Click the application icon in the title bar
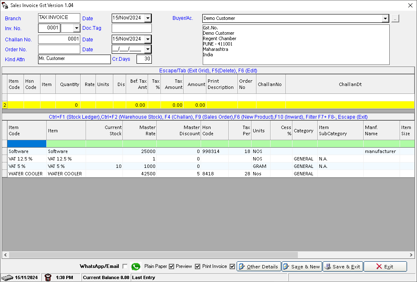 5,5
